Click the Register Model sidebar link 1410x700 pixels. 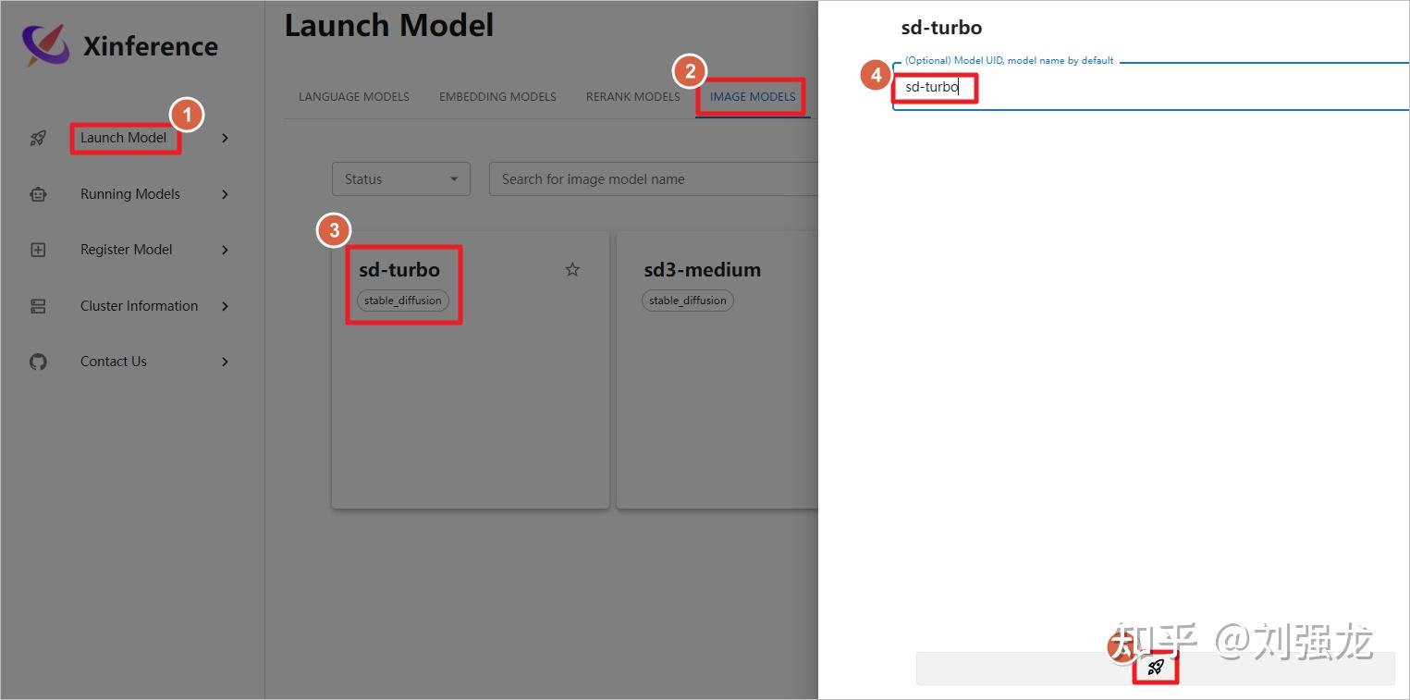click(126, 250)
